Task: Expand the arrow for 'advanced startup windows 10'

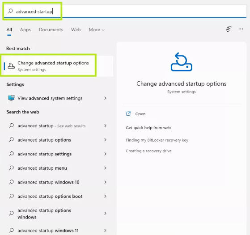Action: pyautogui.click(x=105, y=182)
